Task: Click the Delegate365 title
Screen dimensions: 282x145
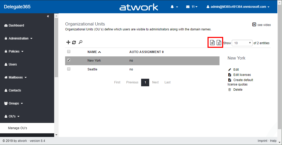Action: 17,7
